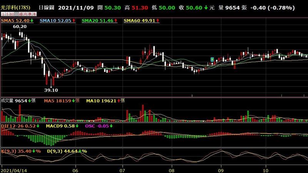Select the 日 daily timeframe button
The height and width of the screenshot is (173, 308).
point(17,14)
